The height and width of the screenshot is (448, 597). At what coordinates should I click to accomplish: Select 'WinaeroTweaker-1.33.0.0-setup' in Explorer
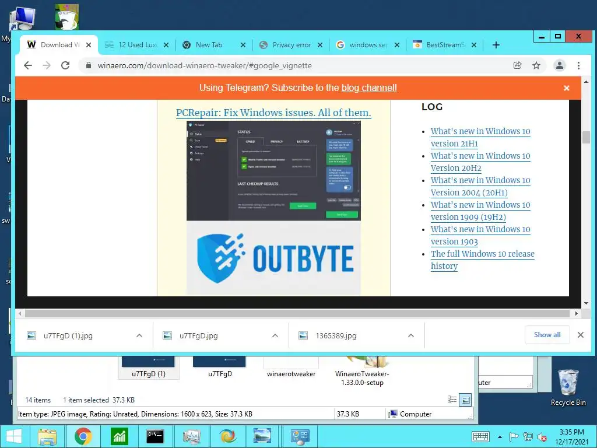point(362,373)
